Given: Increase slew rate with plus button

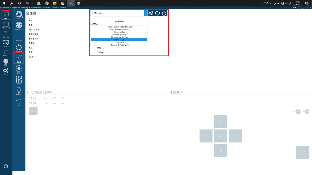Looking at the screenshot, I should tap(308, 111).
